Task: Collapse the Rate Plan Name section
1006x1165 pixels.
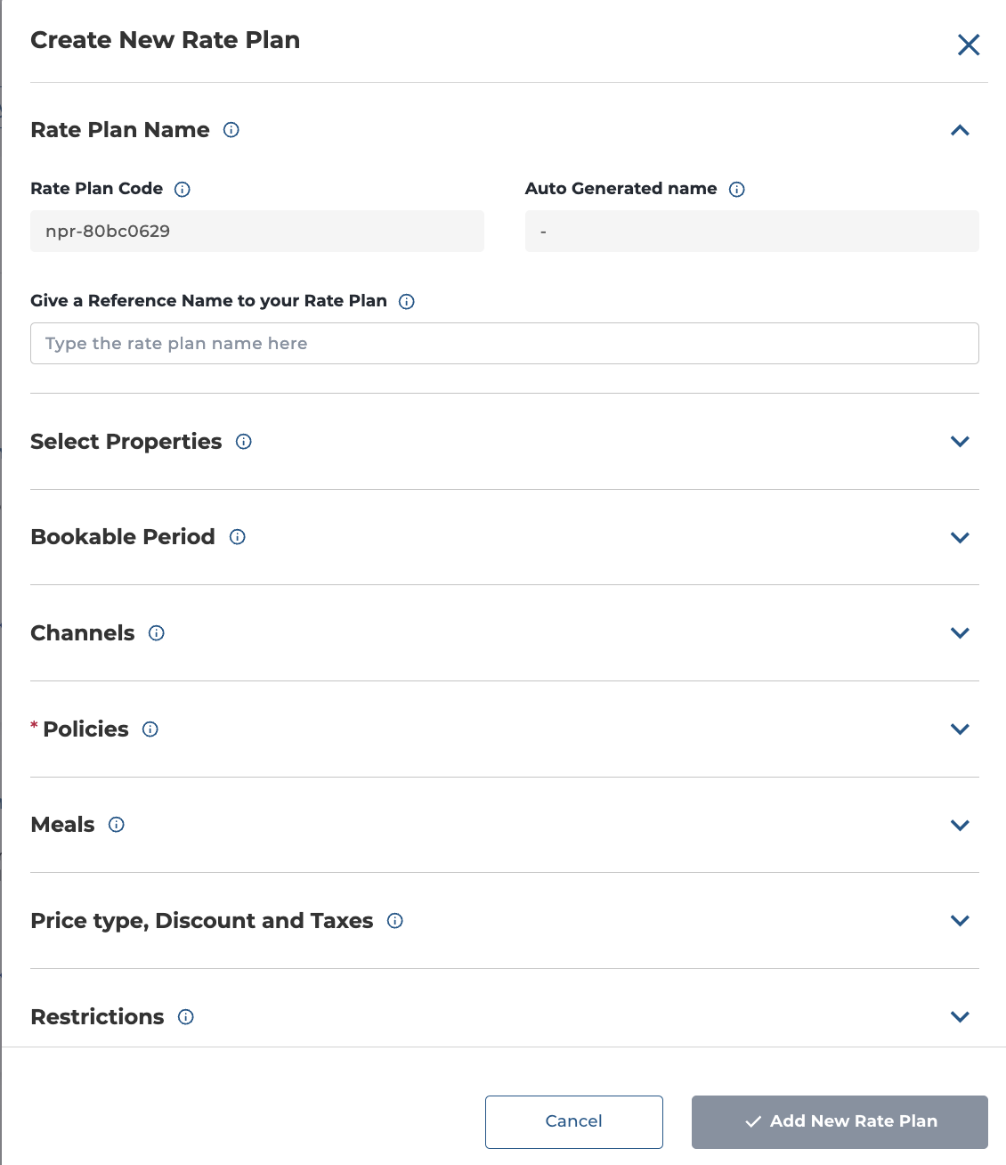Action: click(960, 130)
